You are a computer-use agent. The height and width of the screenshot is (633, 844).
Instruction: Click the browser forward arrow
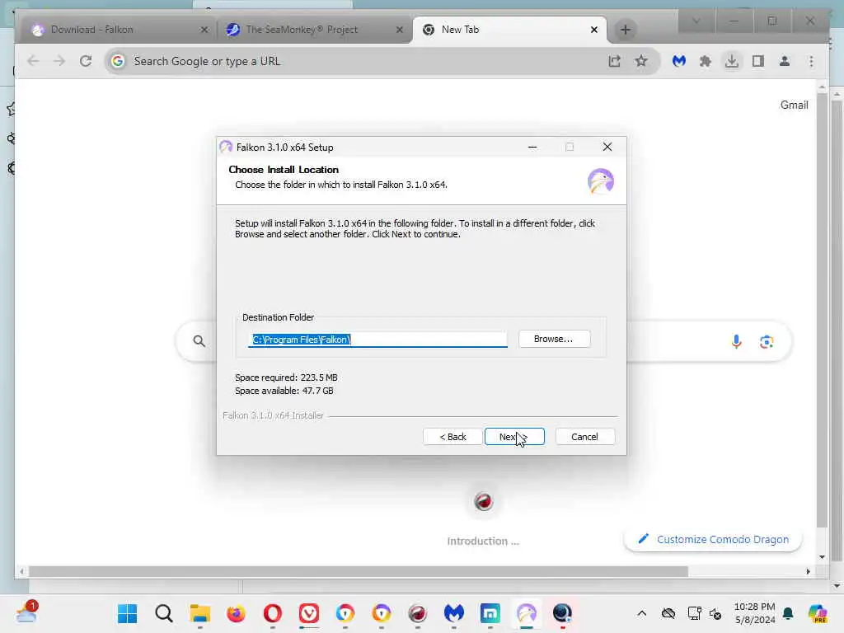(59, 61)
